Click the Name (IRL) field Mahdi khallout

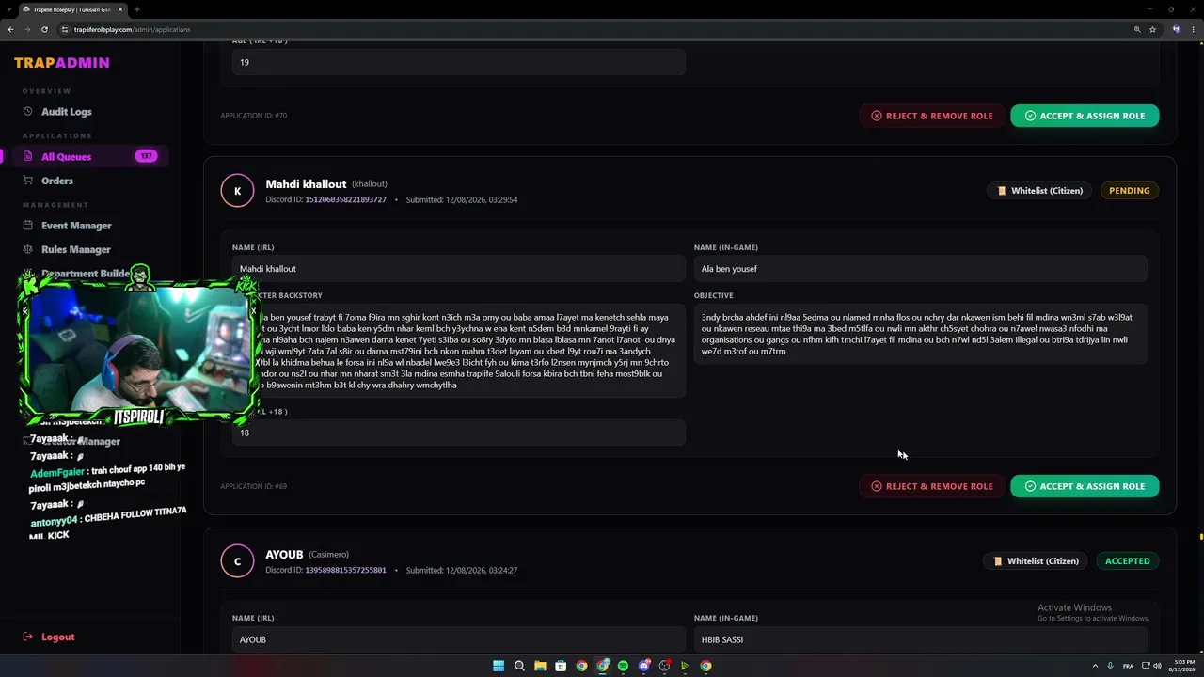tap(458, 269)
